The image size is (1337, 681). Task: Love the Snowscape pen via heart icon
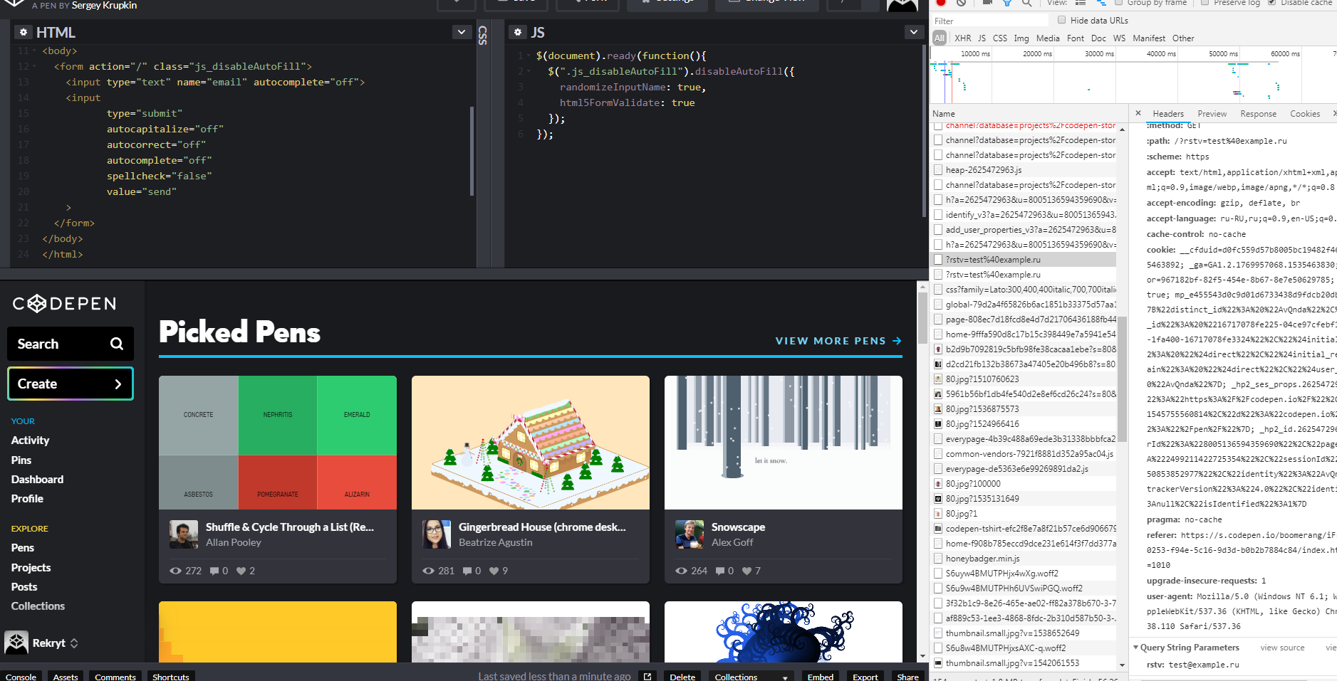[746, 571]
